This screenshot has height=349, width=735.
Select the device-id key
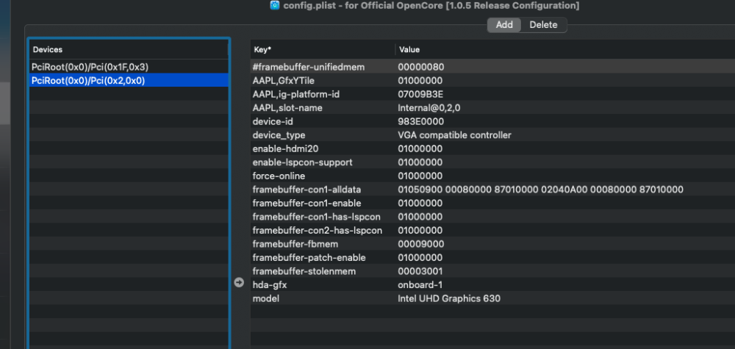272,121
